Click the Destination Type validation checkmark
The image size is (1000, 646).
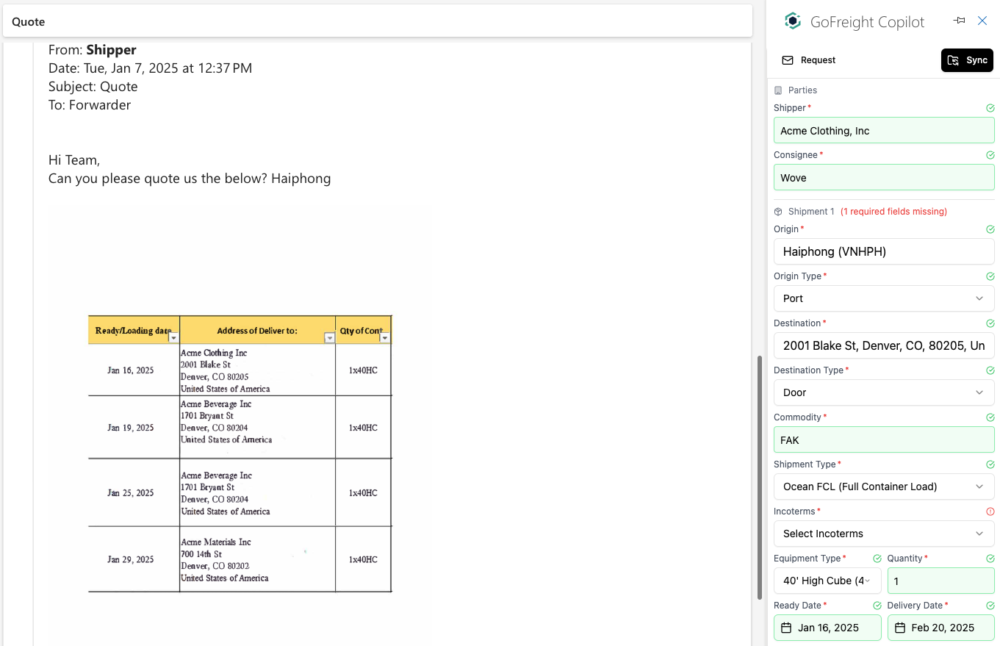click(990, 370)
